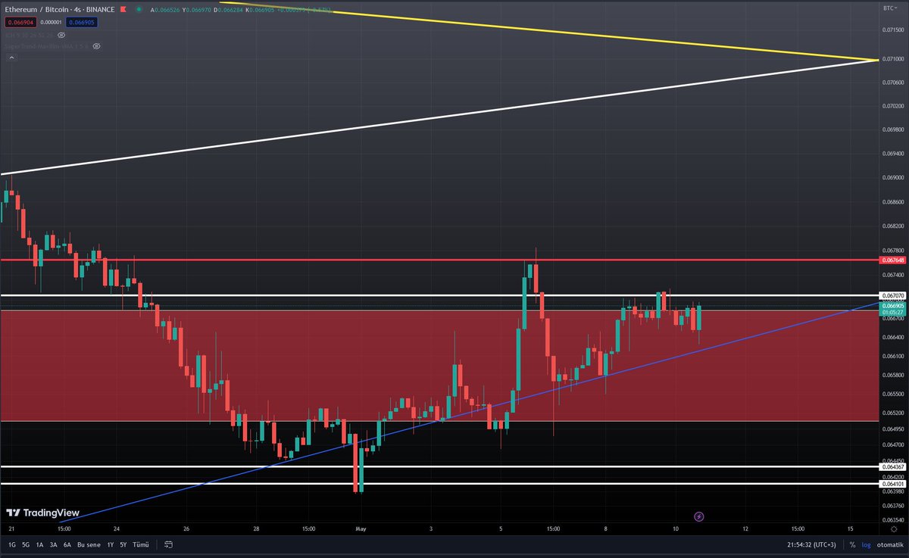Toggle the otomatik auto scale
Viewport: 909px width, 558px height.
coord(889,544)
